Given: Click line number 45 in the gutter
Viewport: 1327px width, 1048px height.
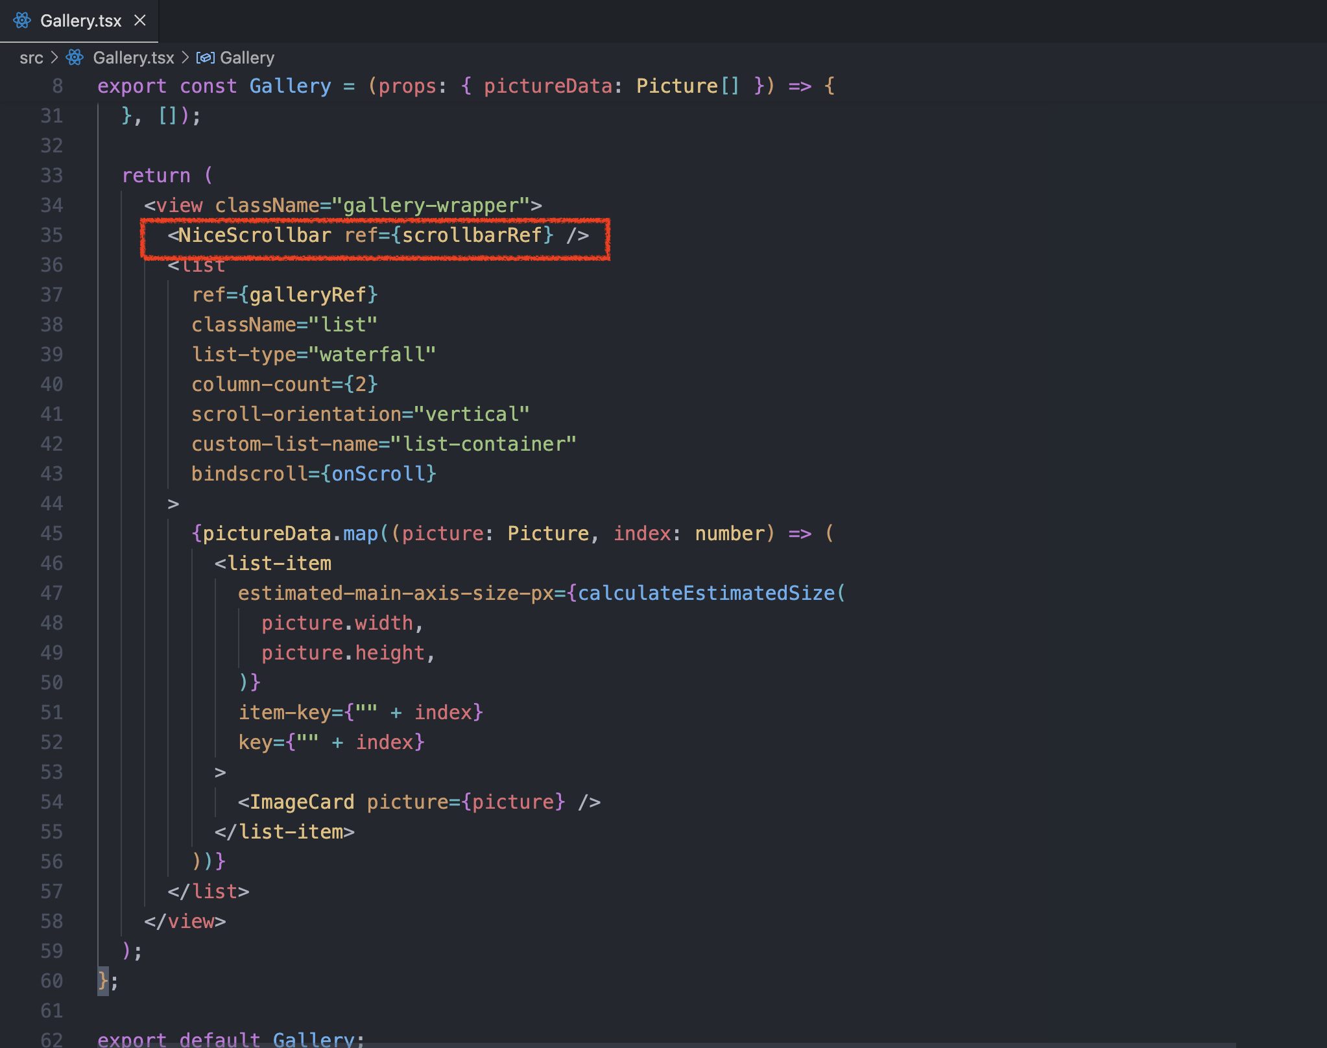Looking at the screenshot, I should point(52,533).
